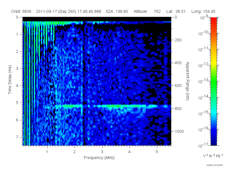Click the date '2011-09-17 (Day 260)' text
228x171 pixels.
(x=56, y=11)
